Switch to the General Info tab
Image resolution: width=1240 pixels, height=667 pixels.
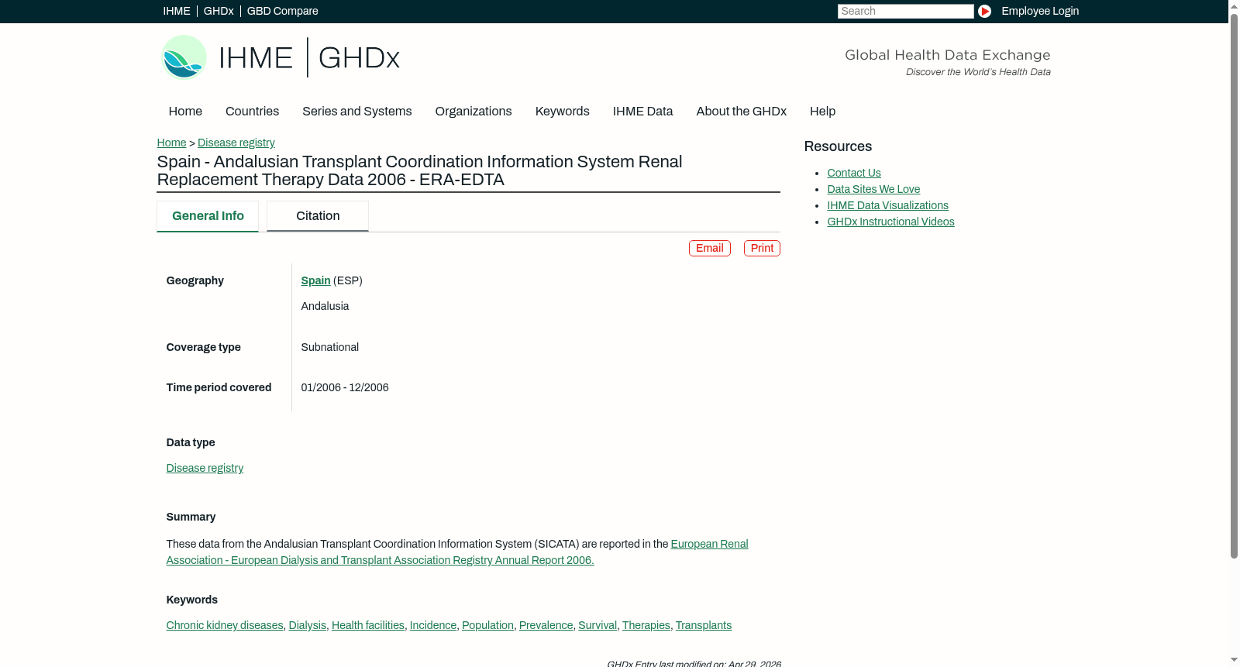tap(208, 216)
